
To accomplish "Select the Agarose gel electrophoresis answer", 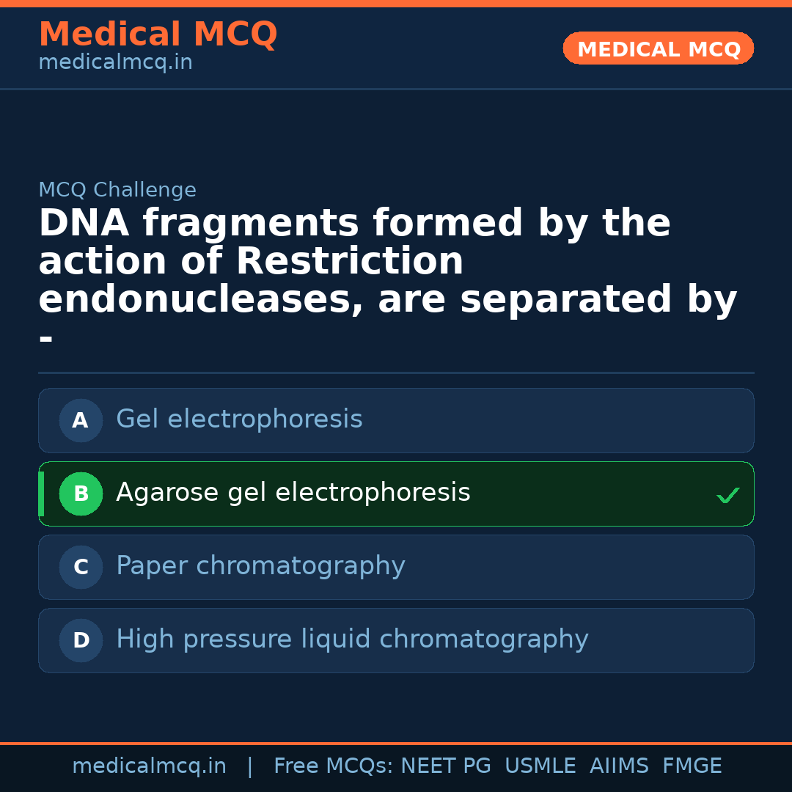I will 293,493.
